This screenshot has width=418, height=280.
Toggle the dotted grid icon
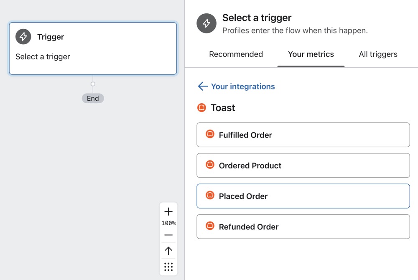[168, 267]
